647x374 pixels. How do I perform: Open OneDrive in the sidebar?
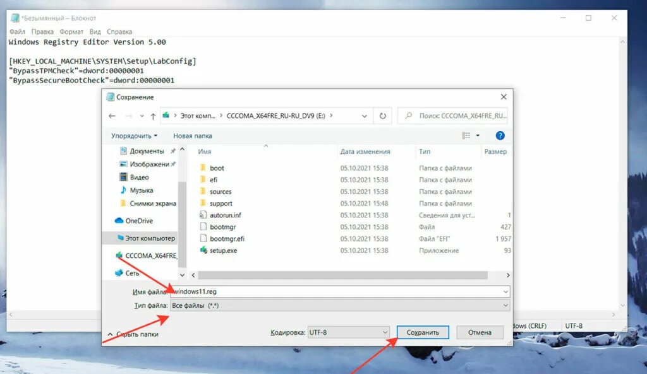138,221
